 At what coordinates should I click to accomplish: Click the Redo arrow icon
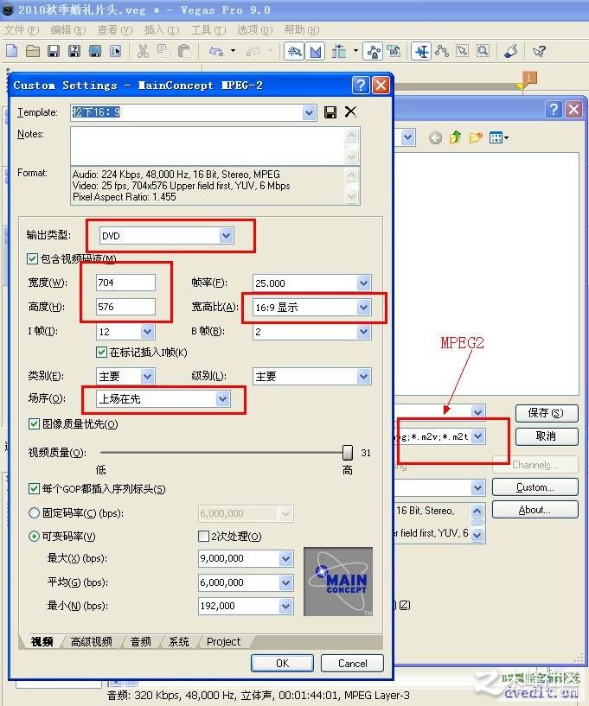(x=253, y=51)
